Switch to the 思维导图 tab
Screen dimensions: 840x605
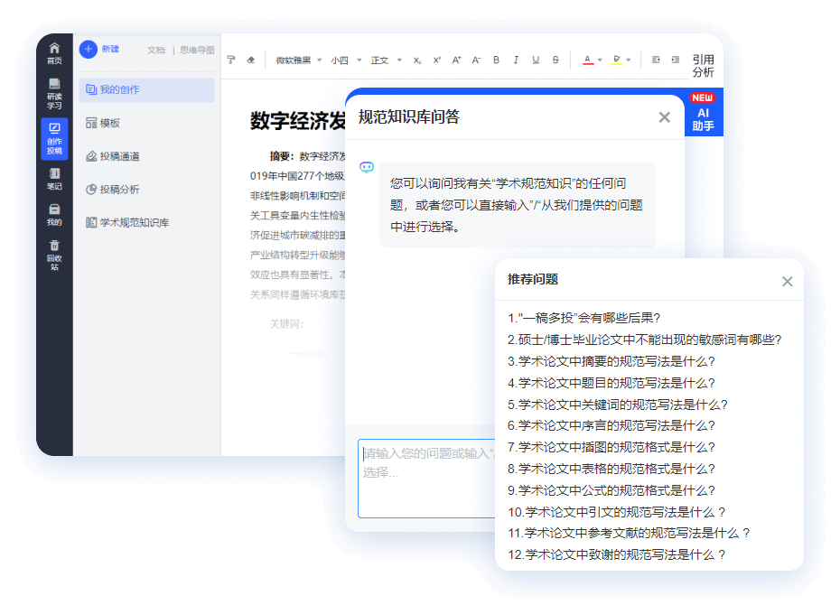196,50
